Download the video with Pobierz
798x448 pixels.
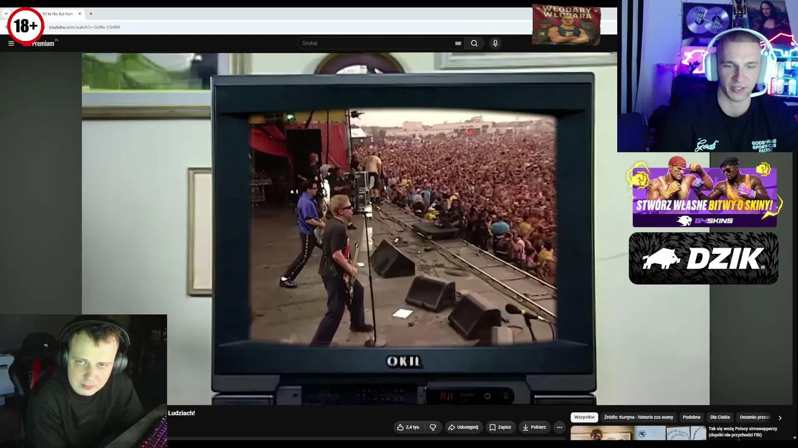534,427
